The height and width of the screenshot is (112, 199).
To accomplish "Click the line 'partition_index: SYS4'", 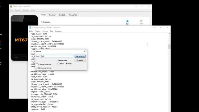I will (42, 72).
